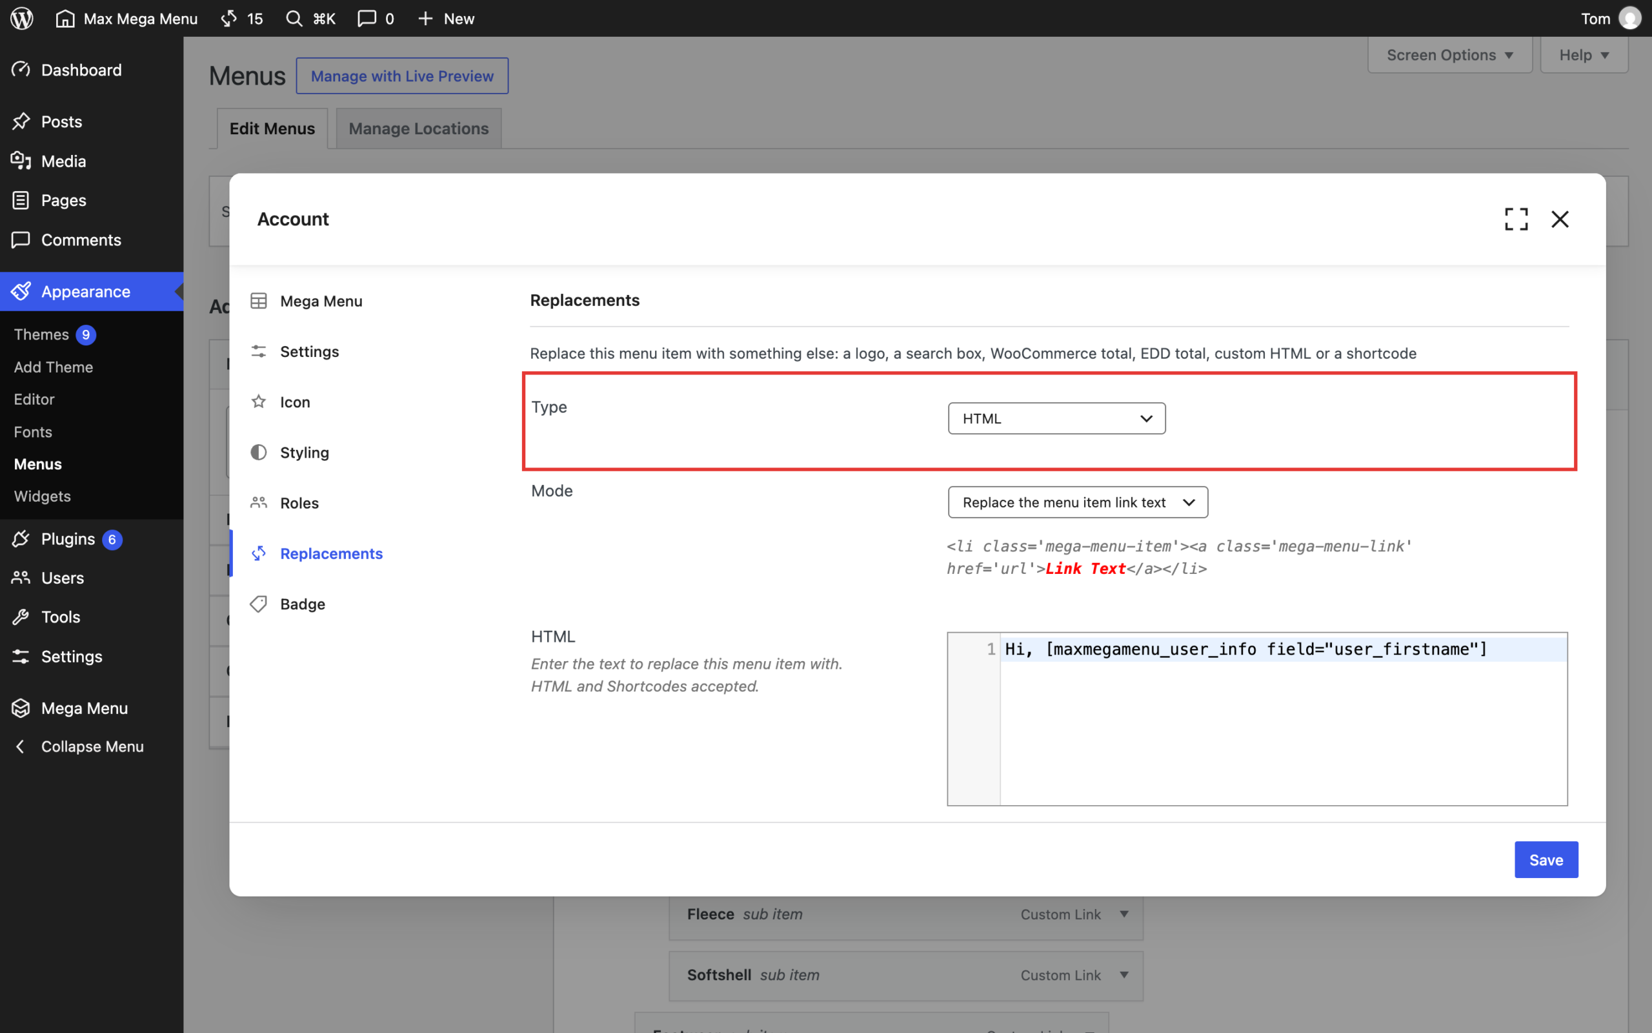View comments bubble in admin bar

point(376,19)
